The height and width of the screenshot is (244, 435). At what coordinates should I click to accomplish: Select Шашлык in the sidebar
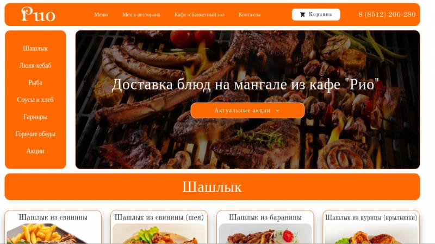click(35, 48)
